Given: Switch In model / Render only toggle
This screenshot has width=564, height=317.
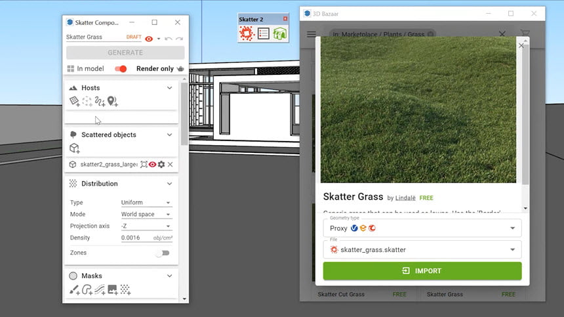Looking at the screenshot, I should click(121, 69).
